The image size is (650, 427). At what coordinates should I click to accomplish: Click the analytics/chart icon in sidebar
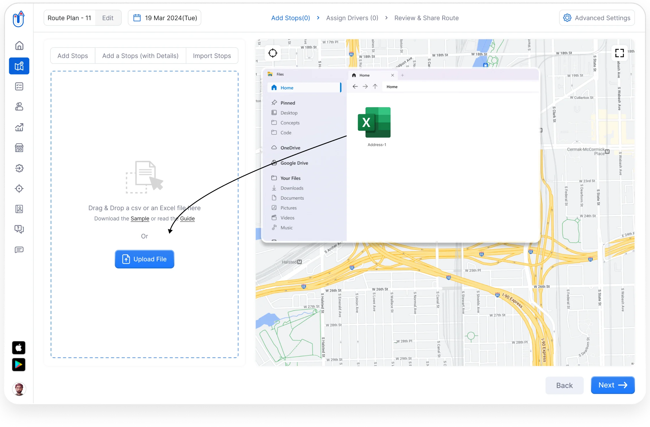tap(19, 127)
